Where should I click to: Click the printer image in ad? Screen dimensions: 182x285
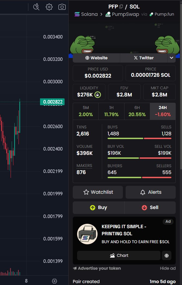87,234
